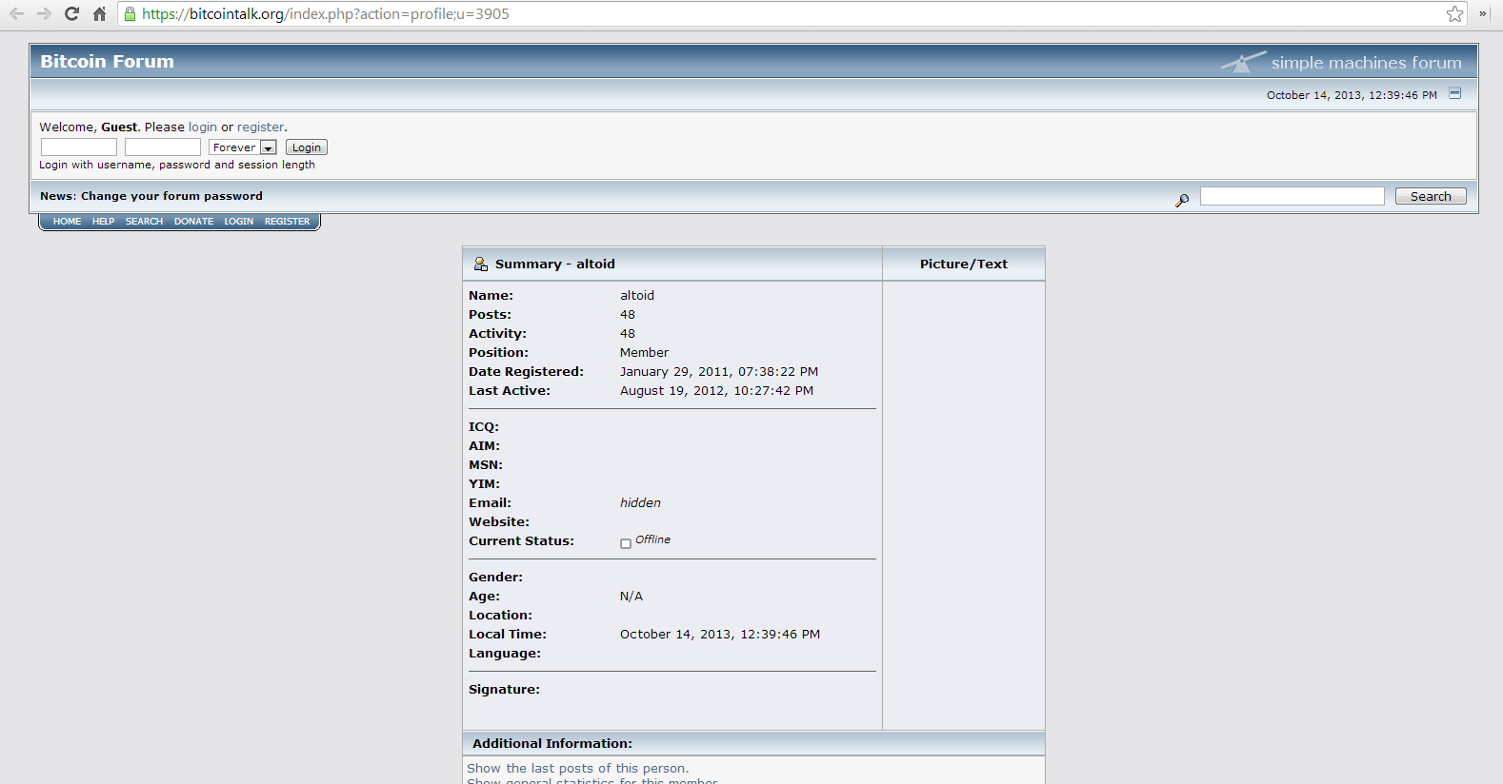Viewport: 1503px width, 784px height.
Task: Click the Local Time value in profile
Action: (720, 634)
